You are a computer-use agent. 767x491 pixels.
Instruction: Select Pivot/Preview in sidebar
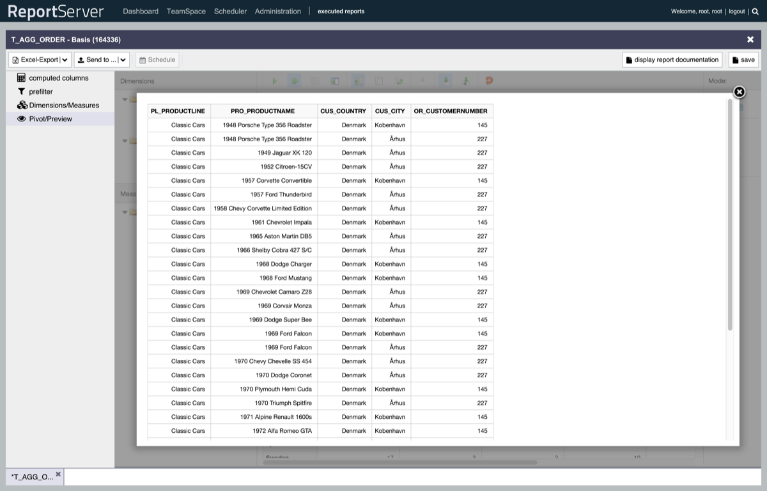(x=60, y=119)
